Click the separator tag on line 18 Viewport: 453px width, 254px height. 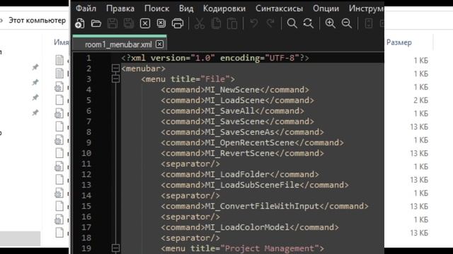190,238
